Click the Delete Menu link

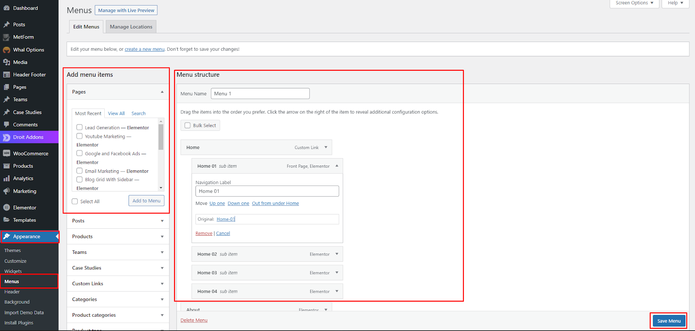pos(194,321)
